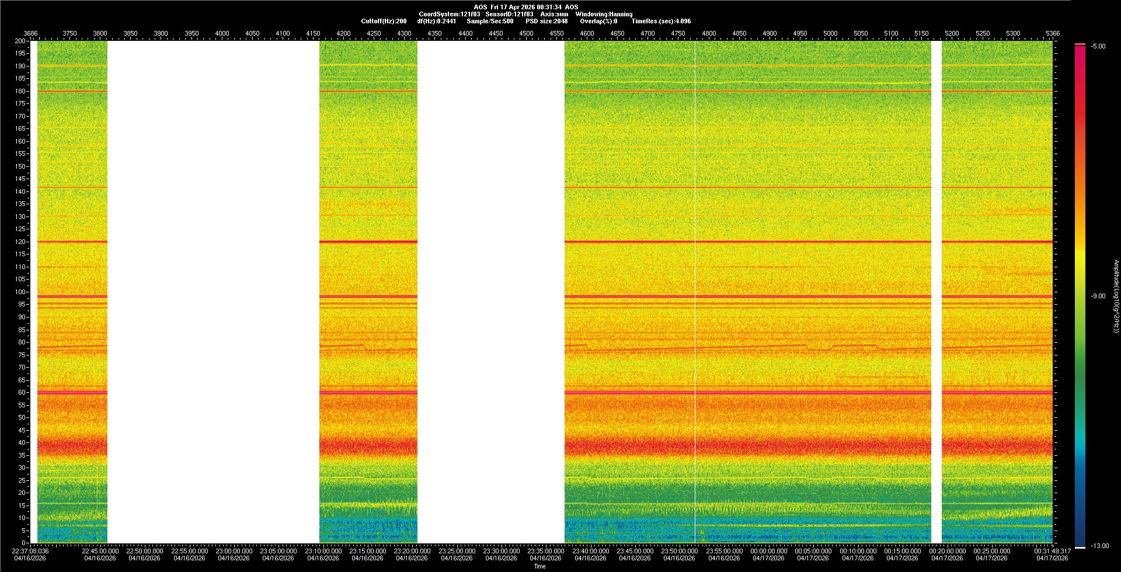Click the 5000 tick on the top axis
Image resolution: width=1121 pixels, height=572 pixels.
click(x=830, y=33)
